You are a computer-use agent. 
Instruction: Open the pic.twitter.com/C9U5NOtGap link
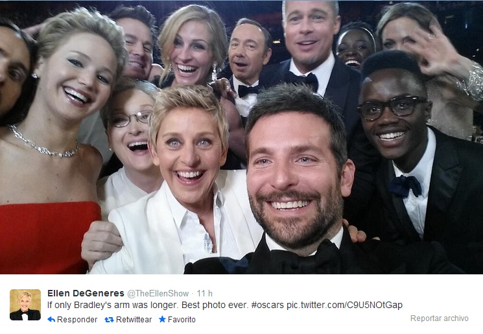pyautogui.click(x=344, y=305)
